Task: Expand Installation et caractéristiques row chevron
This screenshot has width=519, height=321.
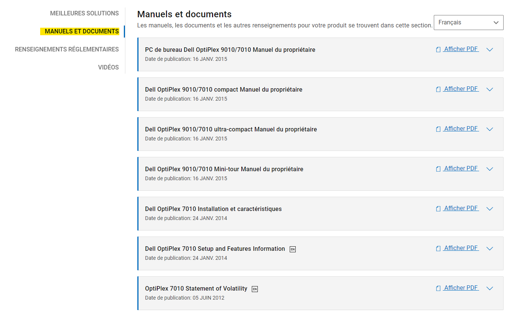Action: tap(489, 209)
